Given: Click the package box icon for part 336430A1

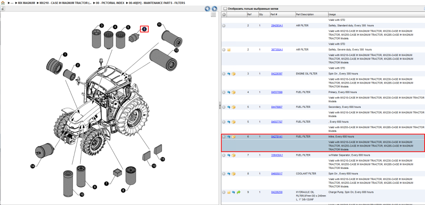Looking at the screenshot, I should (233, 155).
